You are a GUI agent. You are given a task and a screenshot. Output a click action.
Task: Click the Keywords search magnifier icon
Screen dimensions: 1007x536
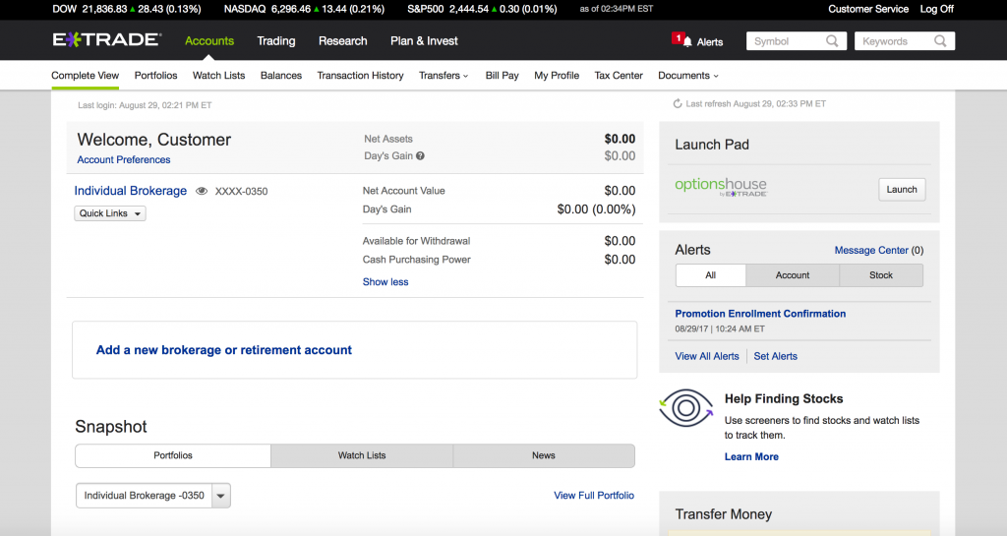coord(940,41)
